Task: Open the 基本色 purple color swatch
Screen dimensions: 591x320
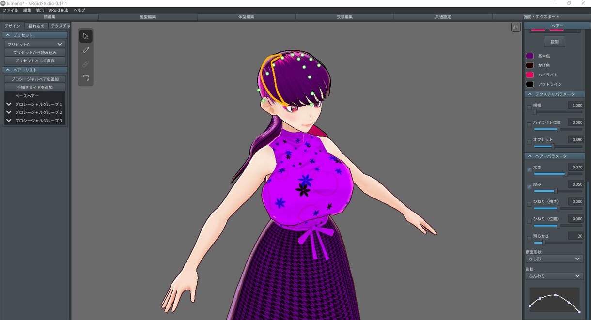Action: point(530,56)
